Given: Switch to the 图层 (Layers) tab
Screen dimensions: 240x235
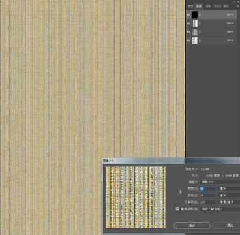Looking at the screenshot, I should 190,7.
